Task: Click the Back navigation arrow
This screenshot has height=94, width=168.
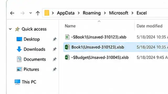Action: [12, 13]
